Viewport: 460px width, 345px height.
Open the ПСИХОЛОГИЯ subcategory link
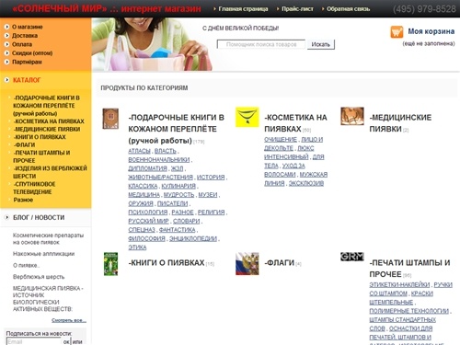point(148,213)
